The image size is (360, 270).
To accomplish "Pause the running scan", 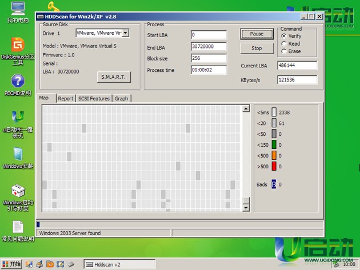I will click(257, 34).
